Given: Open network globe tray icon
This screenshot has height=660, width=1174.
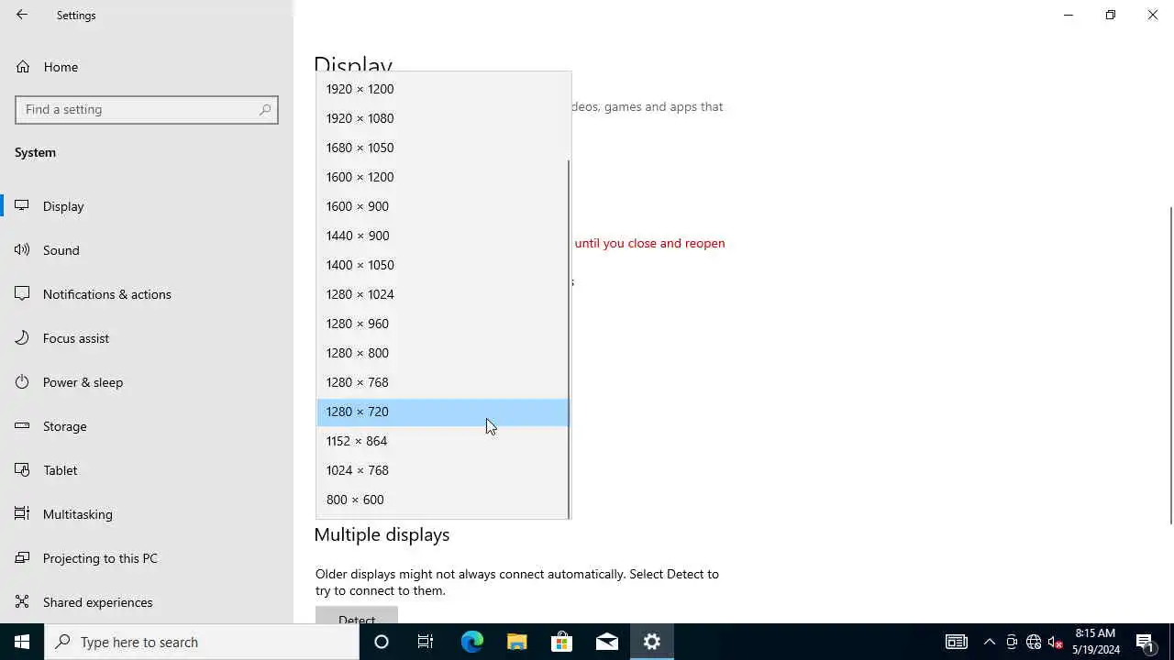Looking at the screenshot, I should (x=1034, y=642).
